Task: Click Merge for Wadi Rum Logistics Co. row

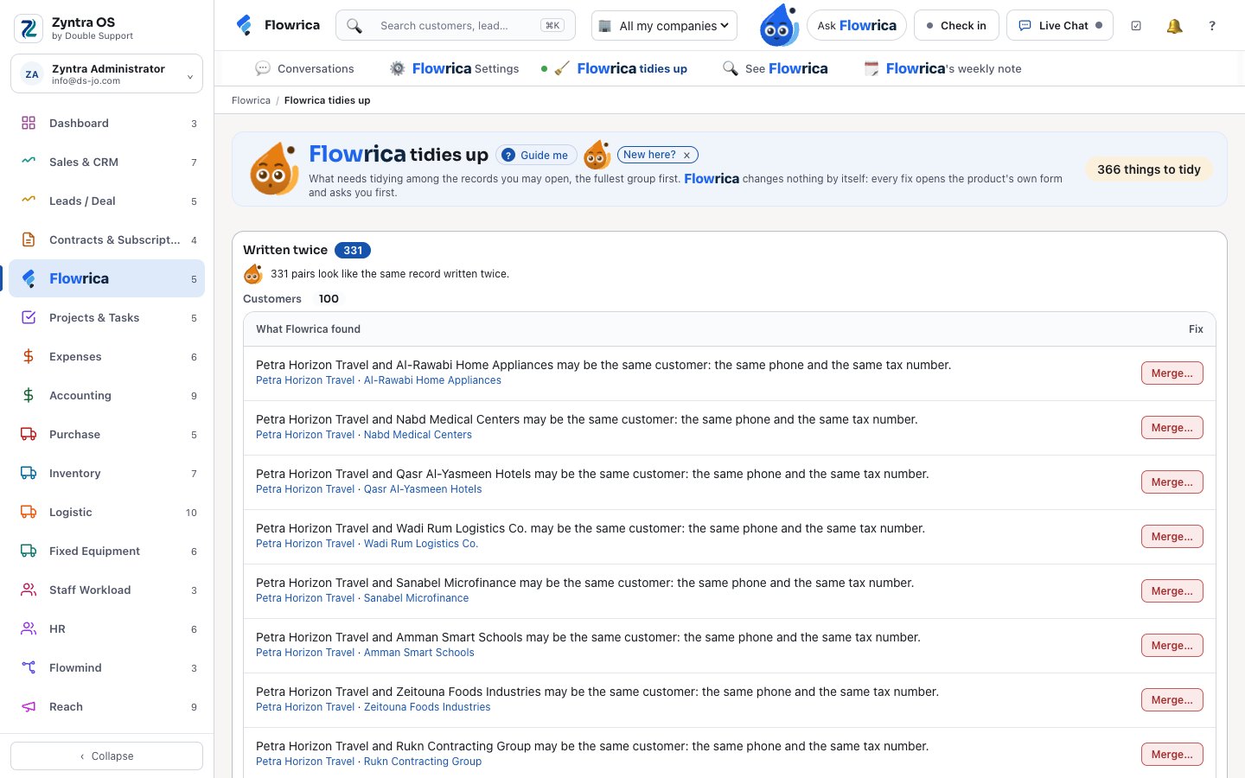Action: click(1172, 537)
